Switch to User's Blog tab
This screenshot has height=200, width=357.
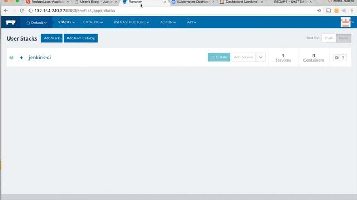point(95,2)
